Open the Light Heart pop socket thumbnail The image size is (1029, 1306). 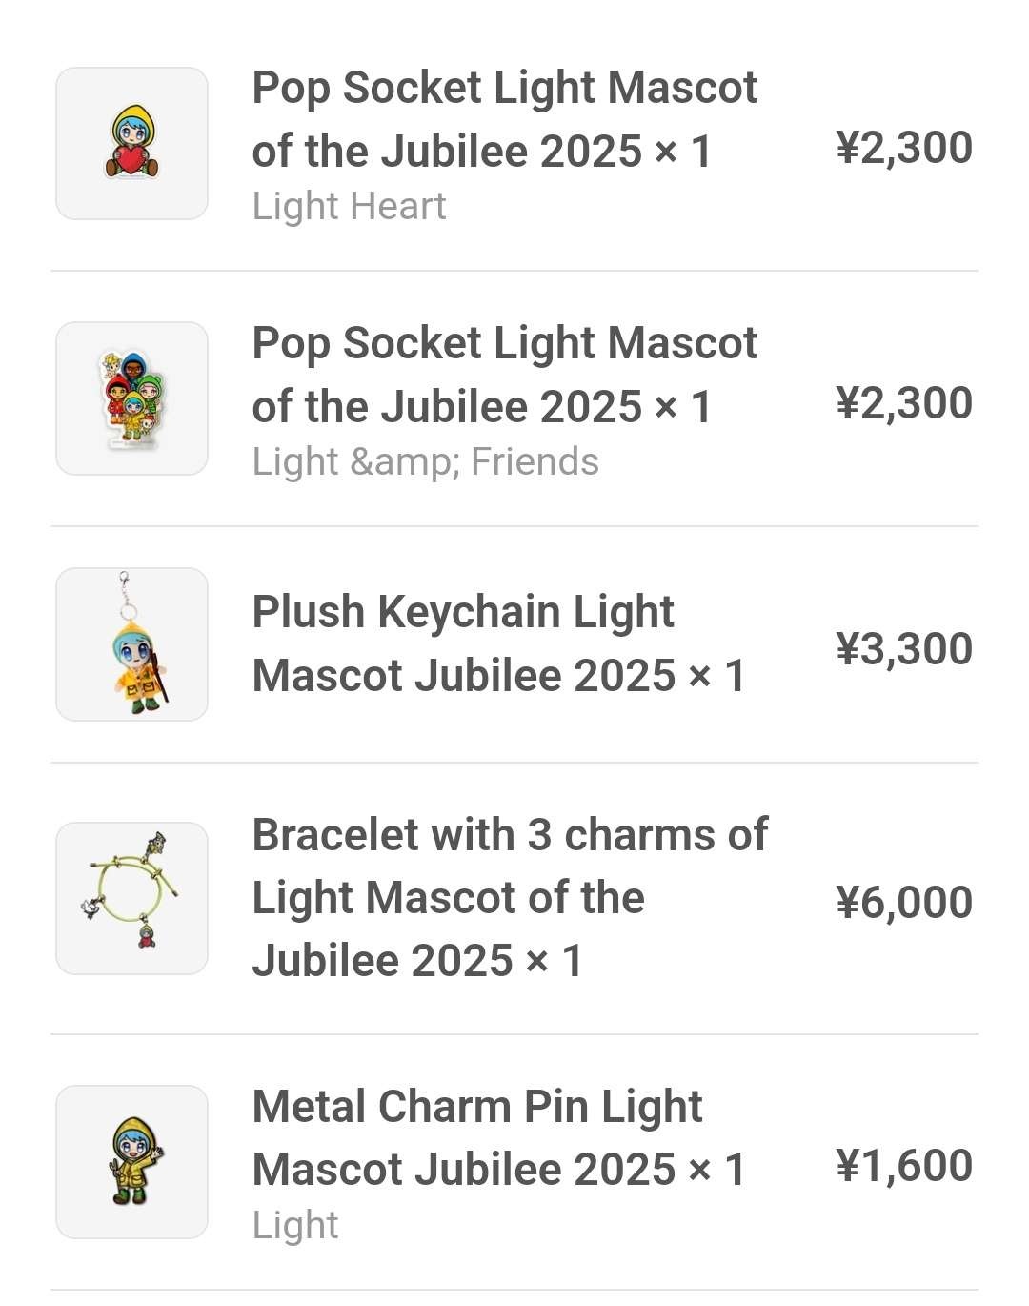click(x=131, y=144)
